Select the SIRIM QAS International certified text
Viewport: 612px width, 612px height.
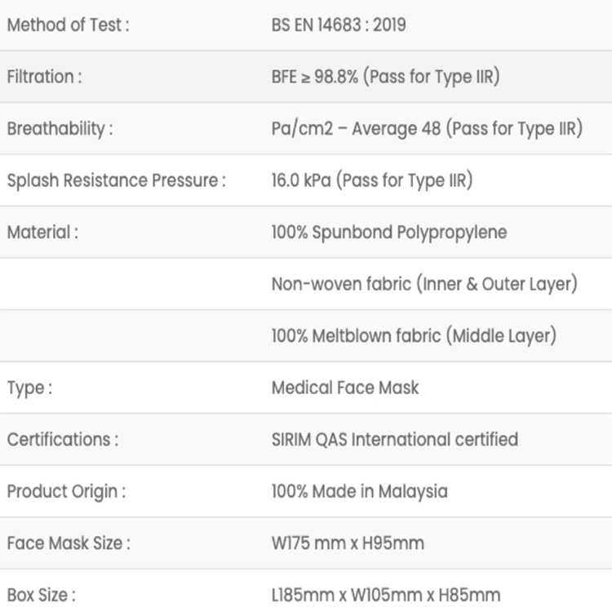pyautogui.click(x=394, y=440)
